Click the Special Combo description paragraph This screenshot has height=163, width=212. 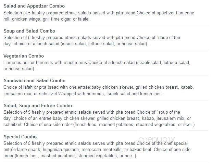click(97, 150)
